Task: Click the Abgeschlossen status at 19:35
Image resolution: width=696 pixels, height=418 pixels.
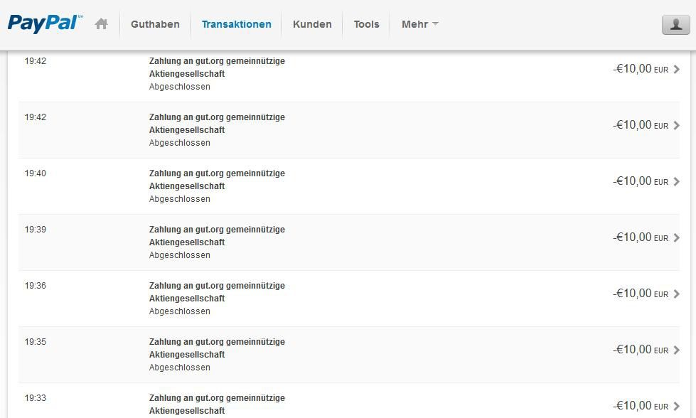Action: click(x=180, y=368)
